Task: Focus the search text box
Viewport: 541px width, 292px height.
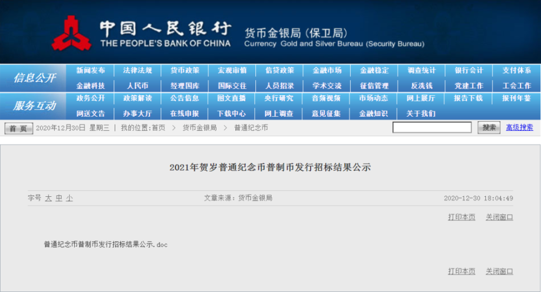Action: [432, 128]
